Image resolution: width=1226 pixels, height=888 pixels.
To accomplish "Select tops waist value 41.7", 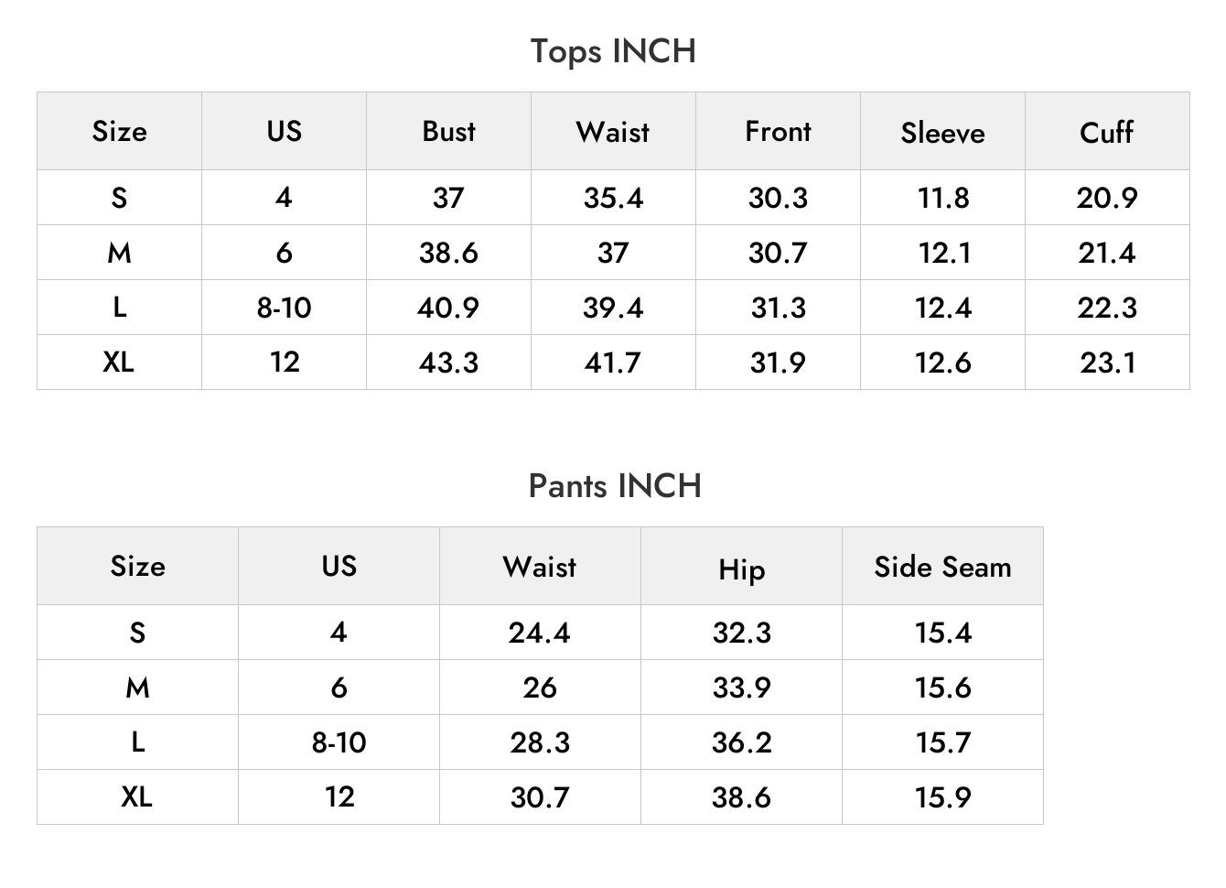I will (x=613, y=363).
